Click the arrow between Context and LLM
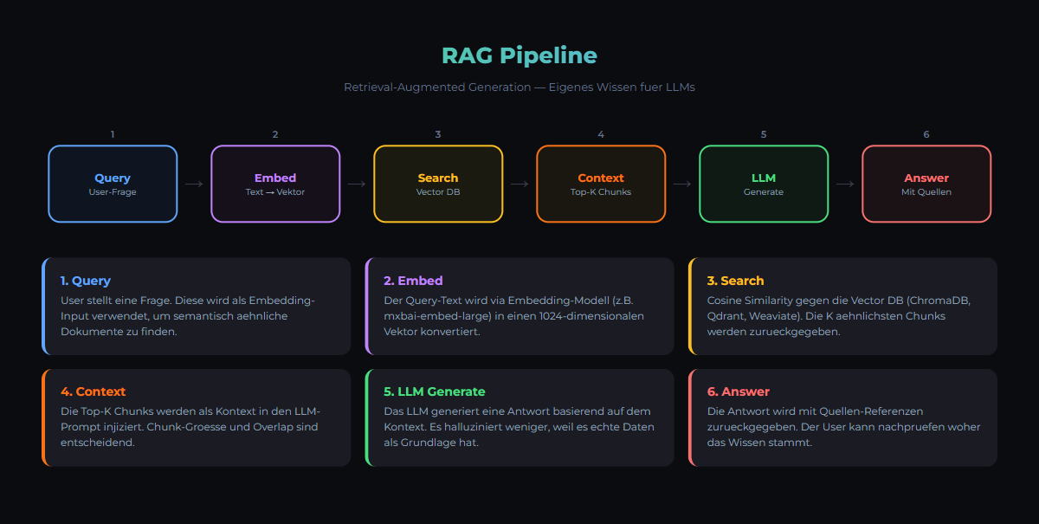Viewport: 1039px width, 524px height. [x=682, y=184]
